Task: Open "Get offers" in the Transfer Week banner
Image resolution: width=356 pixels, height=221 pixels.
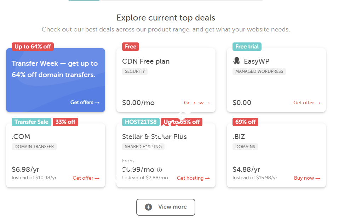Action: [x=85, y=102]
